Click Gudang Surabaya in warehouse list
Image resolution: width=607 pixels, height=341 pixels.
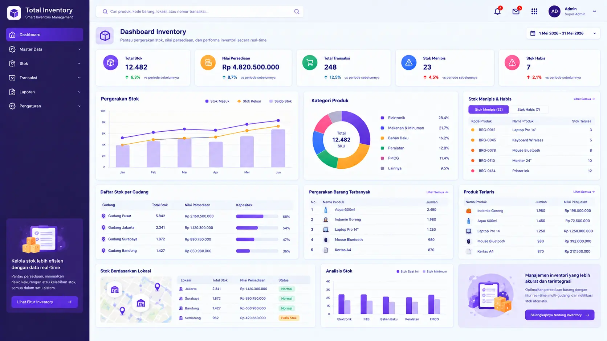click(x=123, y=239)
